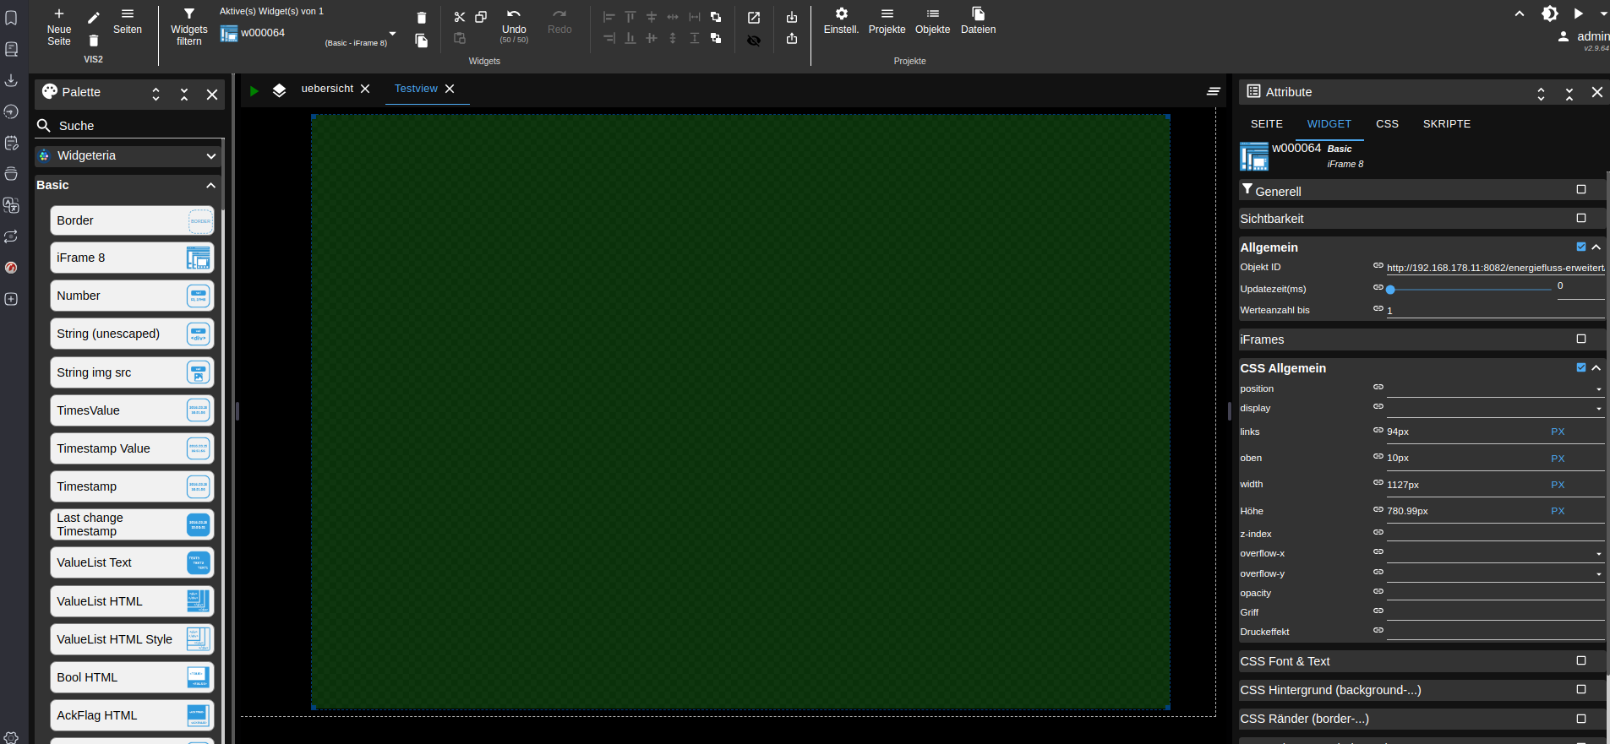Click the Updatezeit(ms) slider handle
1610x744 pixels.
[x=1390, y=290]
